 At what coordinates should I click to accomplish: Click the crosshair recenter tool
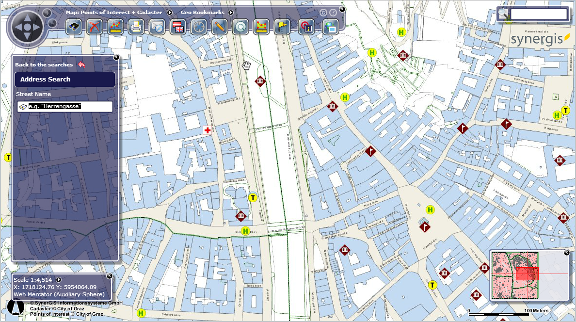(x=198, y=27)
